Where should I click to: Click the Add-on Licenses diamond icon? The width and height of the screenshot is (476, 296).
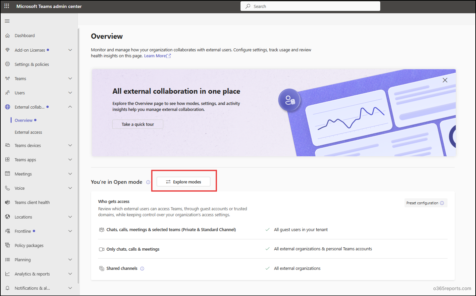[8, 50]
